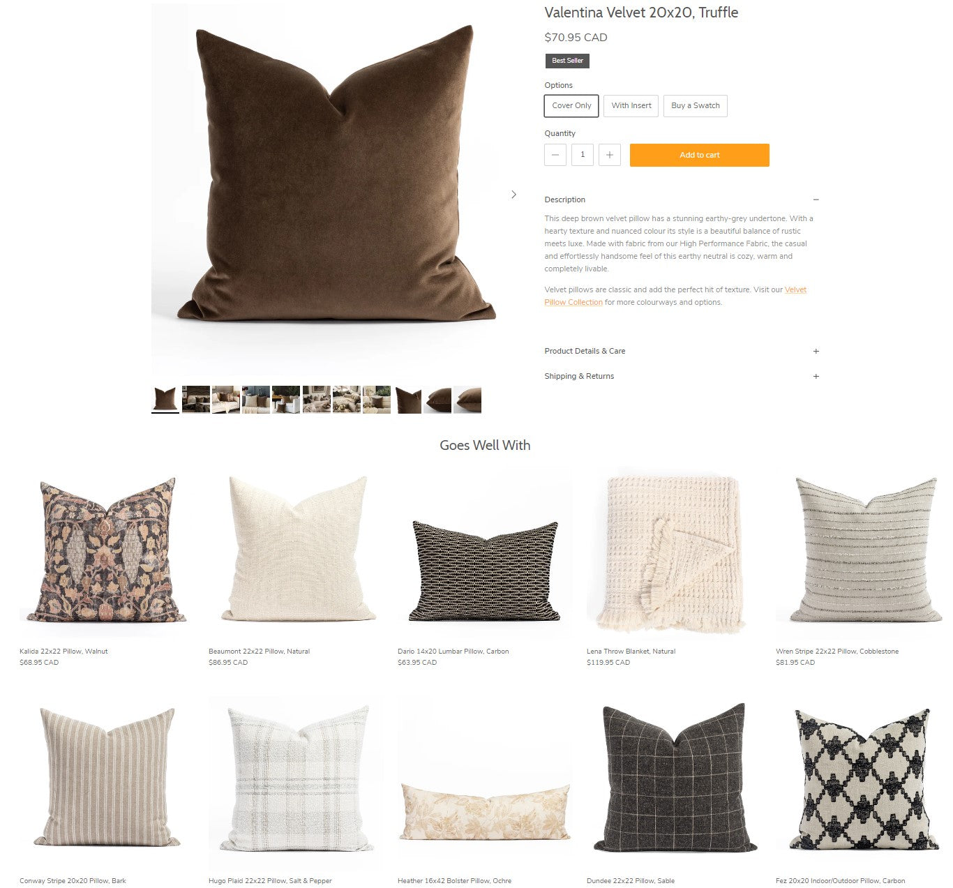Collapse the Description section minus icon
953x888 pixels.
pyautogui.click(x=816, y=200)
